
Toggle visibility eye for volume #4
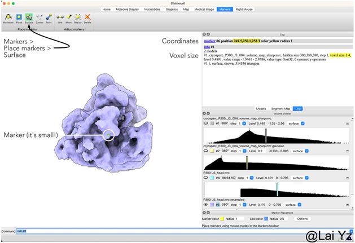click(205, 178)
